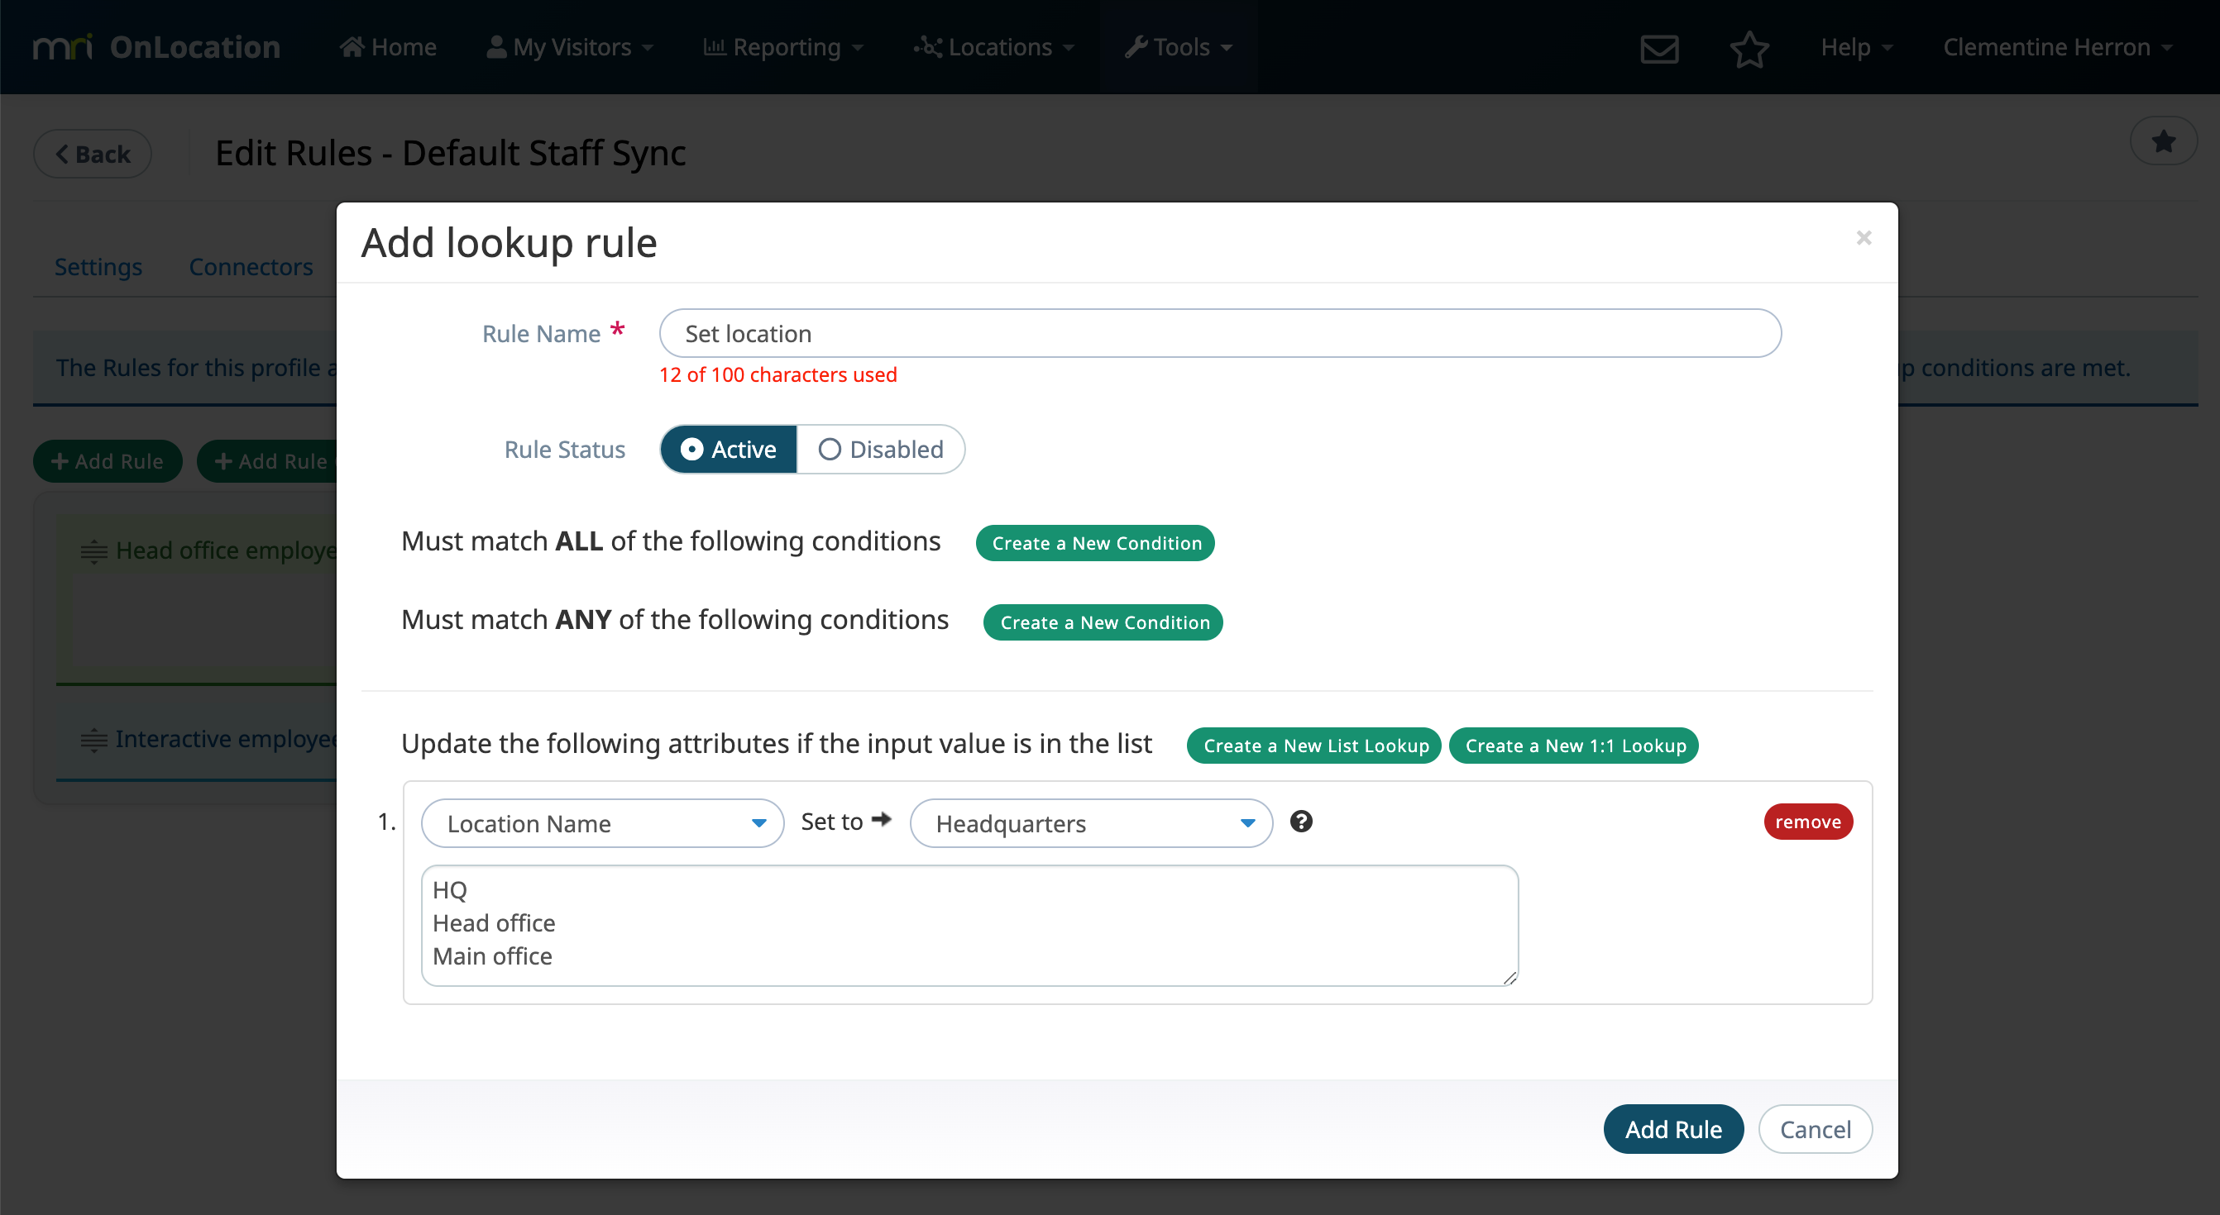Open the mail envelope icon
The width and height of the screenshot is (2220, 1215).
pos(1659,48)
